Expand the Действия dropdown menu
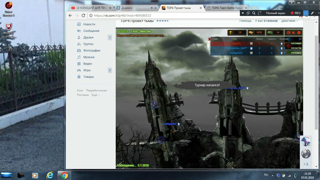 coord(289,21)
